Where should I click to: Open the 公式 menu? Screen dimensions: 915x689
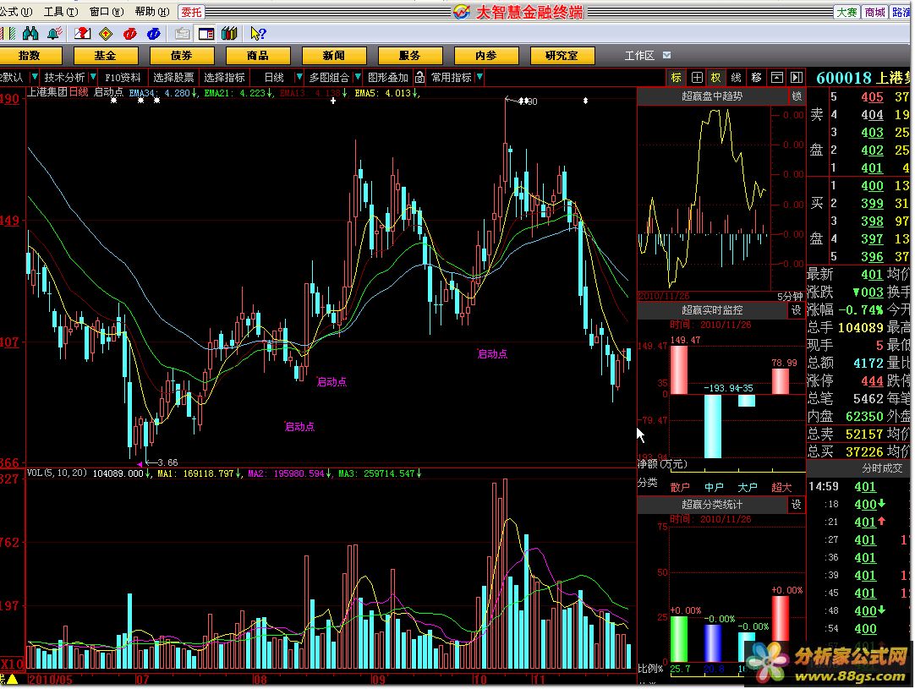[16, 12]
